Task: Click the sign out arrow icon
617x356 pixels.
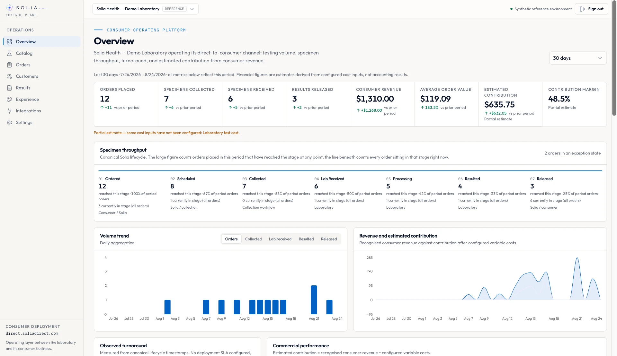Action: click(582, 9)
